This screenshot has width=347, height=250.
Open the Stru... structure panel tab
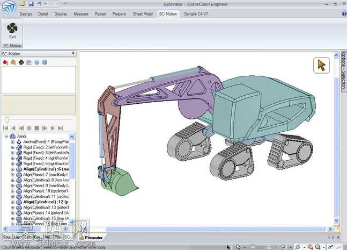[6, 237]
